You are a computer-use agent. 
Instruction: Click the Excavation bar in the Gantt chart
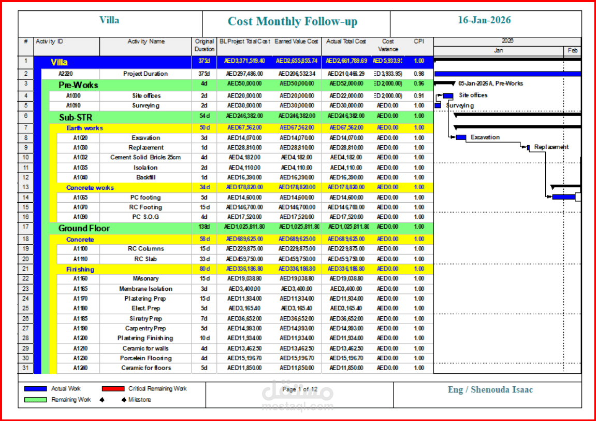[460, 137]
